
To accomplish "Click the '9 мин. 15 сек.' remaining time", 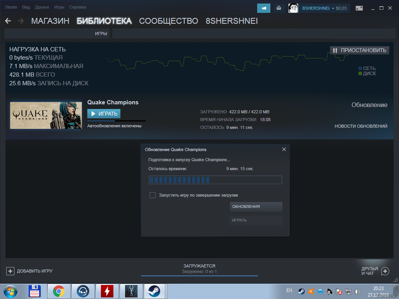I will click(240, 169).
